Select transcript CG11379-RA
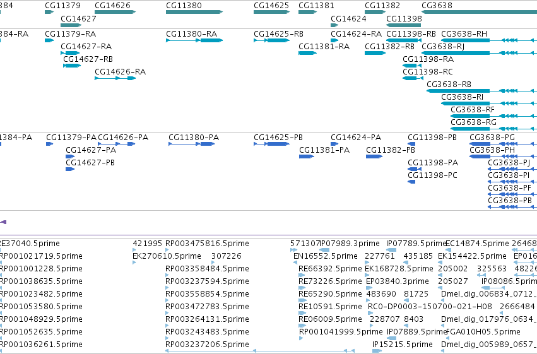The width and height of the screenshot is (537, 354). [x=49, y=40]
